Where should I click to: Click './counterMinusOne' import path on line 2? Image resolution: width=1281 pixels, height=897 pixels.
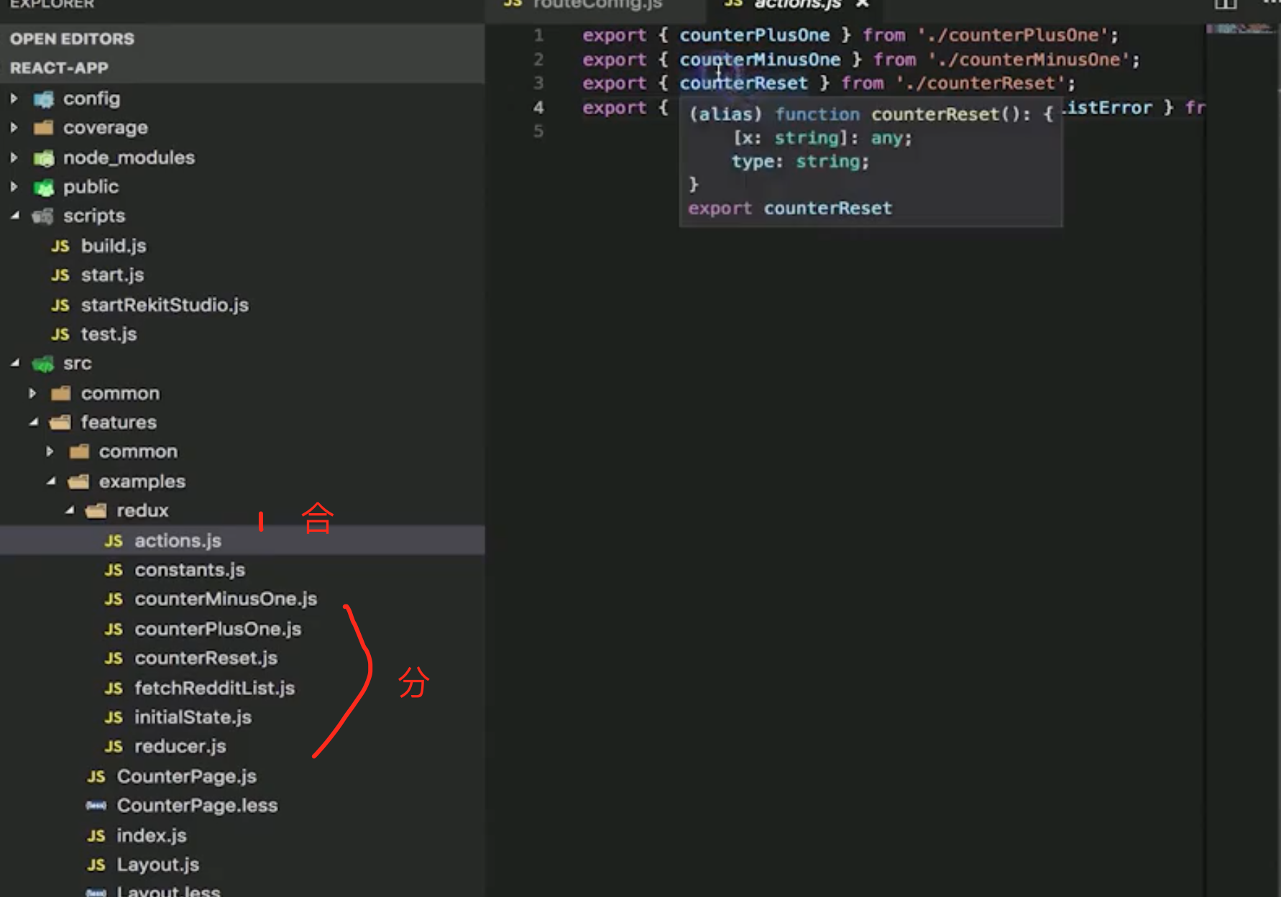1028,60
